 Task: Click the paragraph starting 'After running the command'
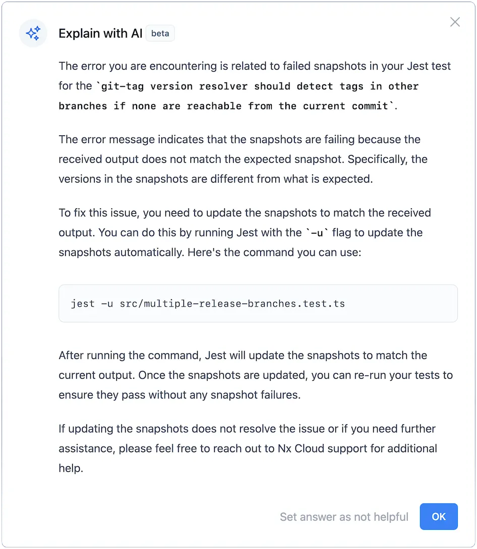tap(256, 375)
